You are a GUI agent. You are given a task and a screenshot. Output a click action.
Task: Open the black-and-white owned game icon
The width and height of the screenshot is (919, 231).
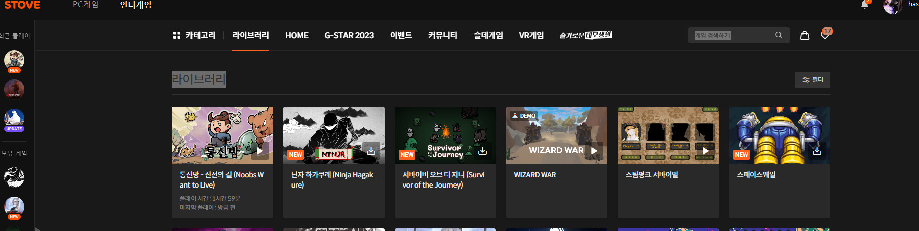click(14, 177)
